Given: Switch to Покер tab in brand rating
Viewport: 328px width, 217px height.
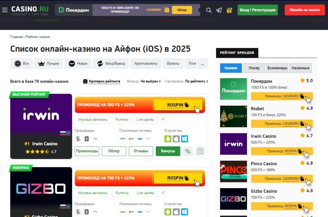Looking at the screenshot, I should pos(254,68).
